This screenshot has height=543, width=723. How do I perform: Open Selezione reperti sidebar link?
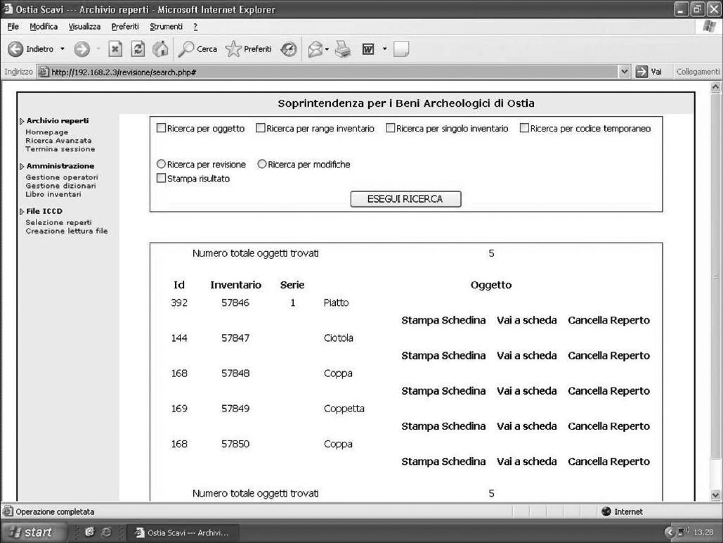(x=59, y=222)
